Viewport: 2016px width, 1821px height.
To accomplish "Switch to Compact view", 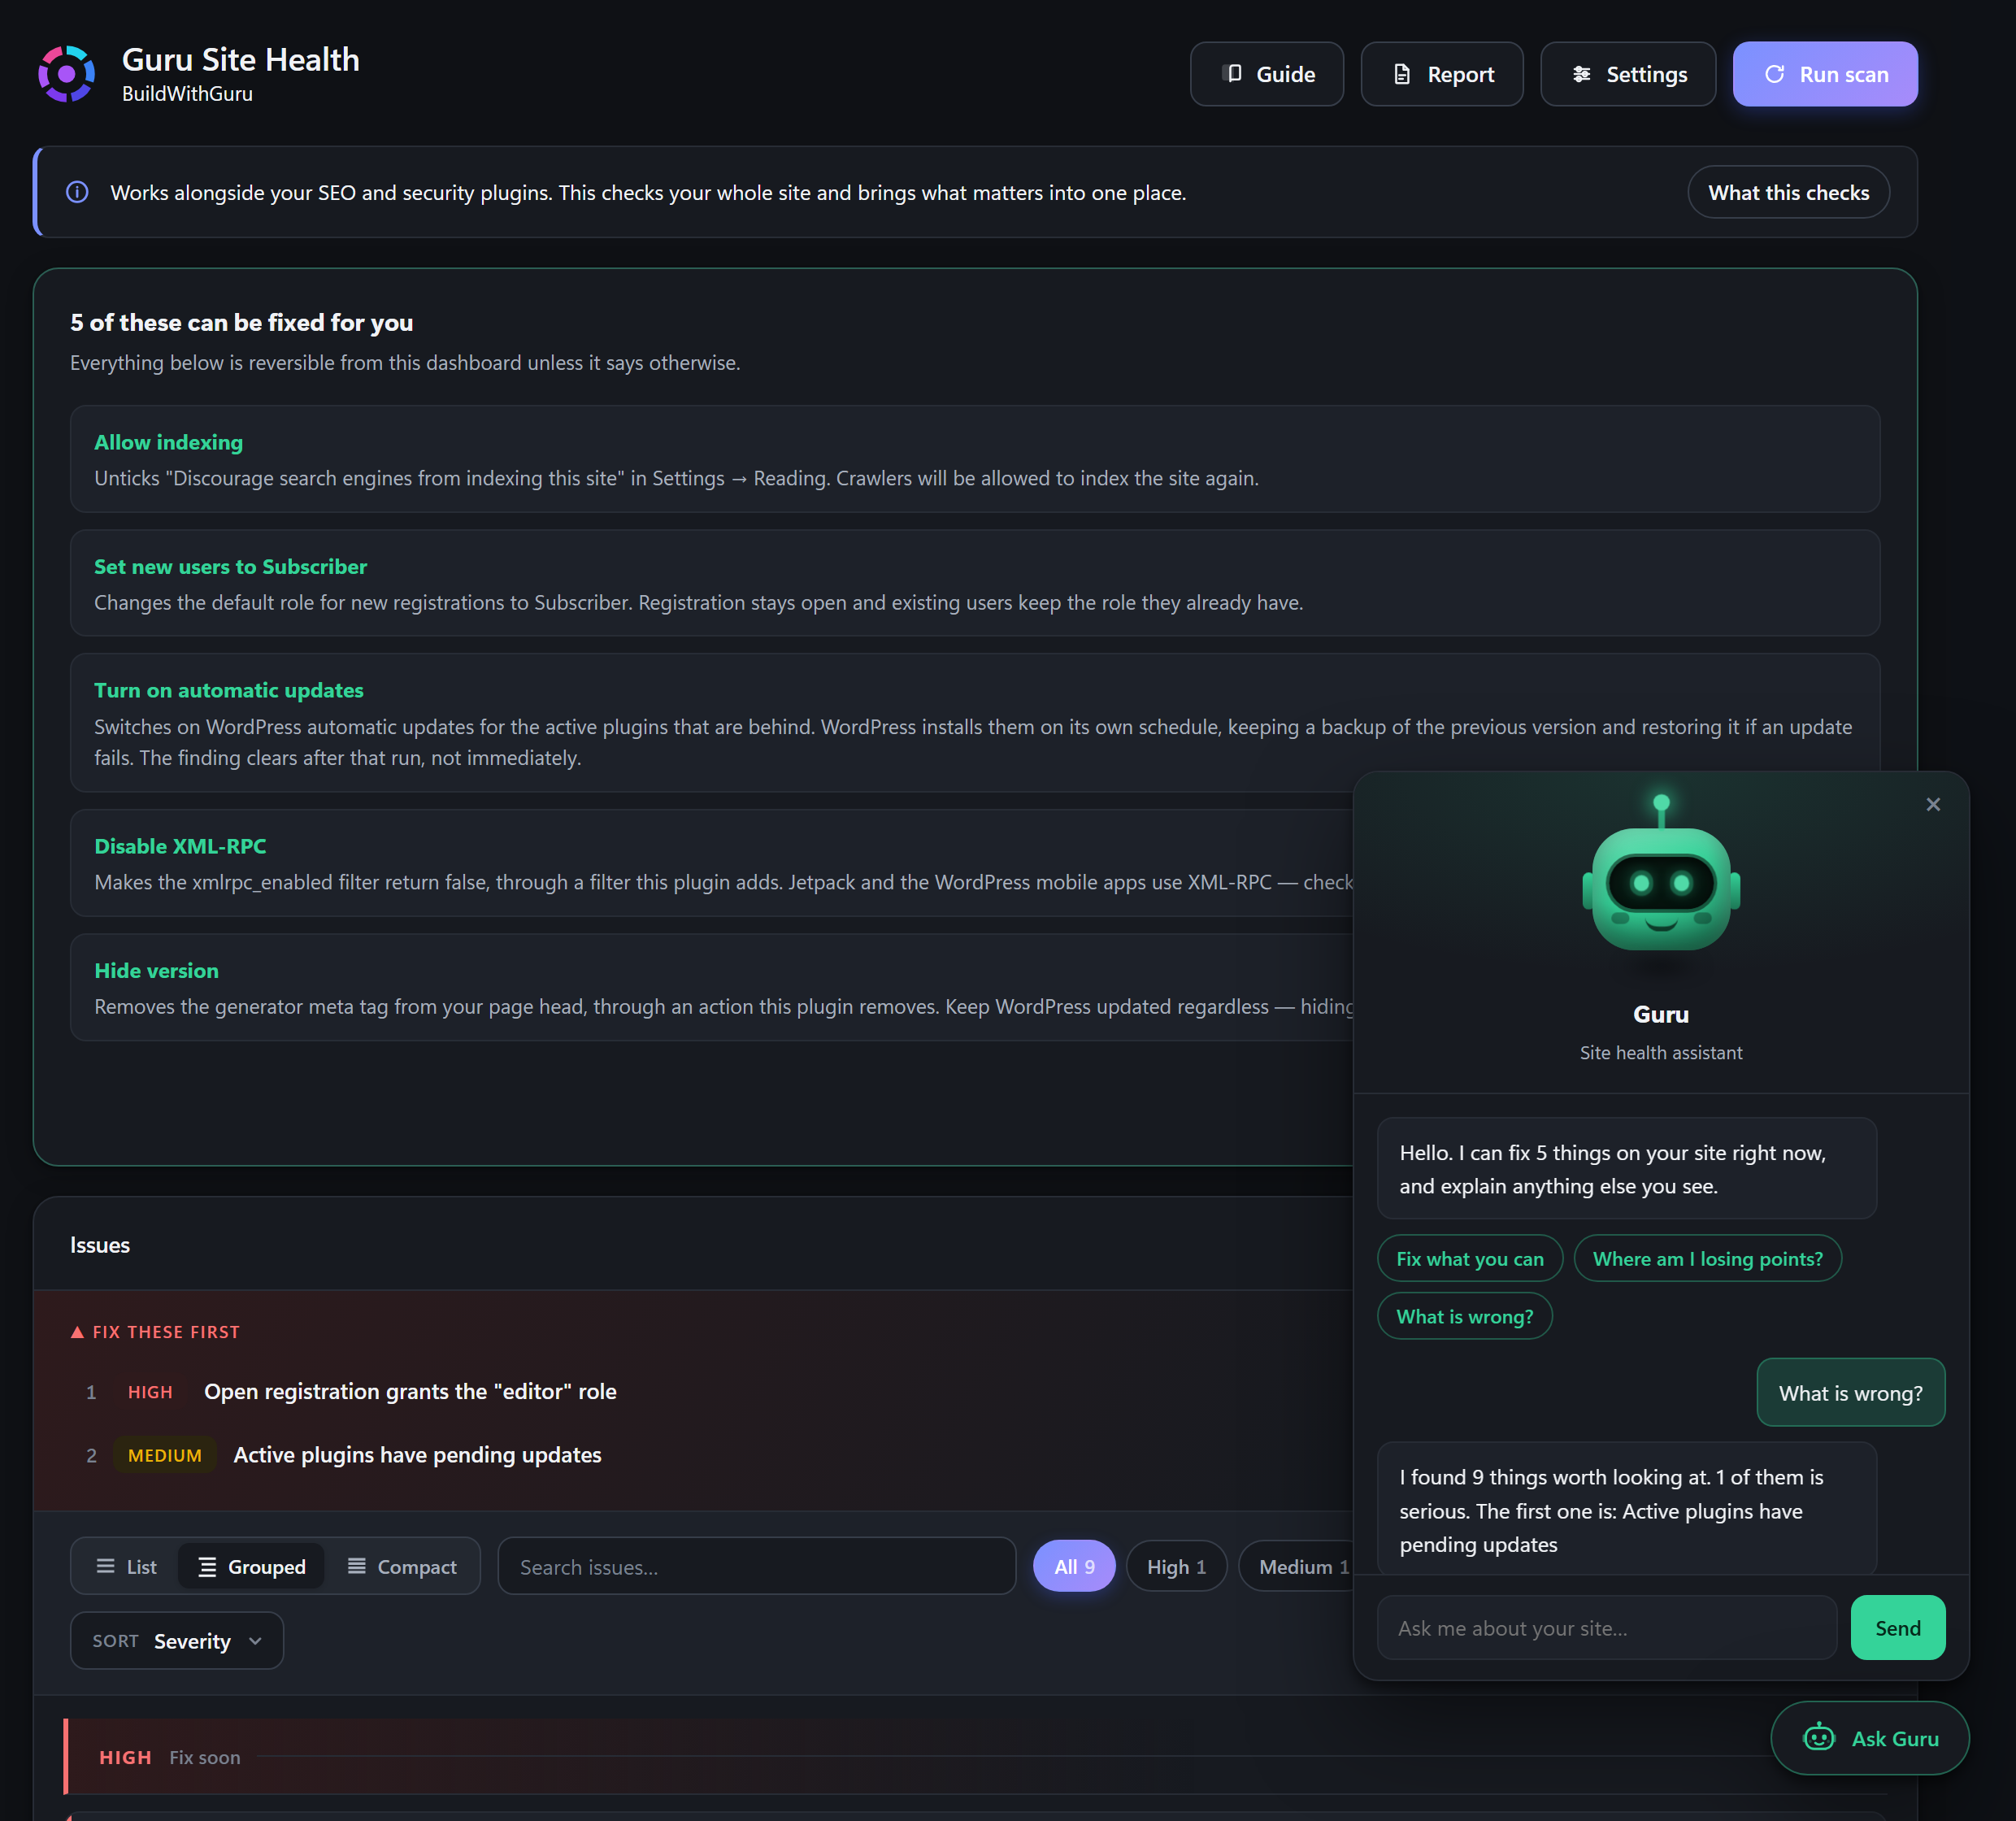I will pyautogui.click(x=402, y=1566).
